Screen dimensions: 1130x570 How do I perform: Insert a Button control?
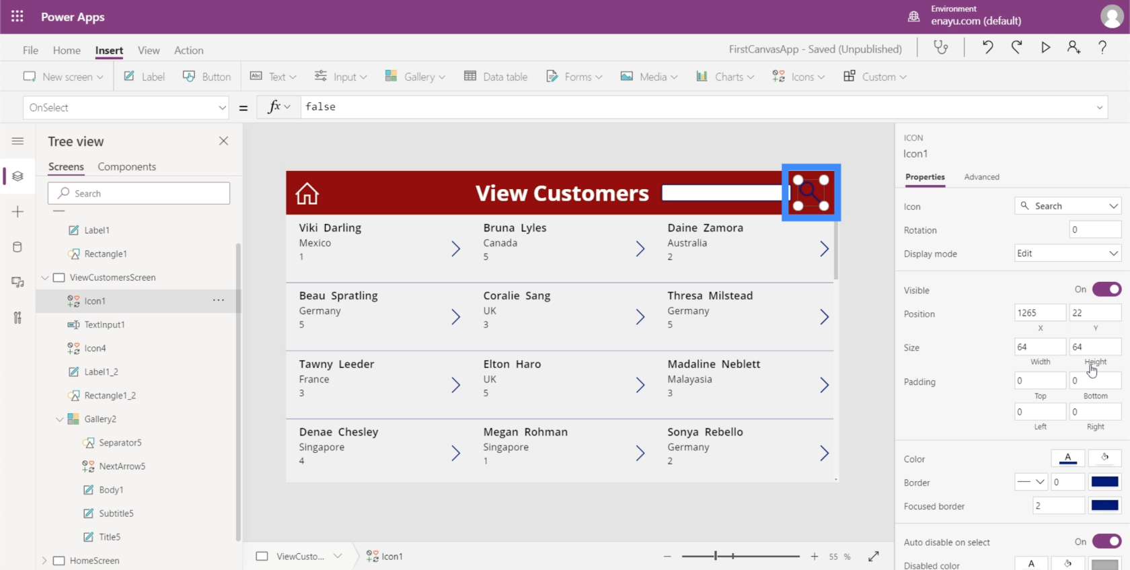point(206,77)
